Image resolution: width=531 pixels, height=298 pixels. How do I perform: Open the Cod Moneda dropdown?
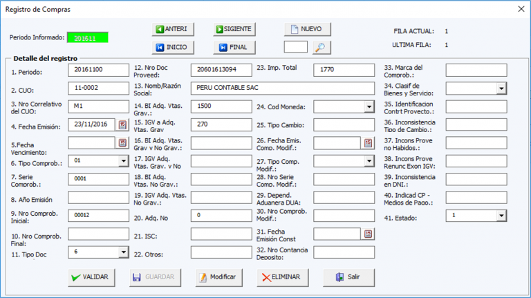pyautogui.click(x=369, y=106)
